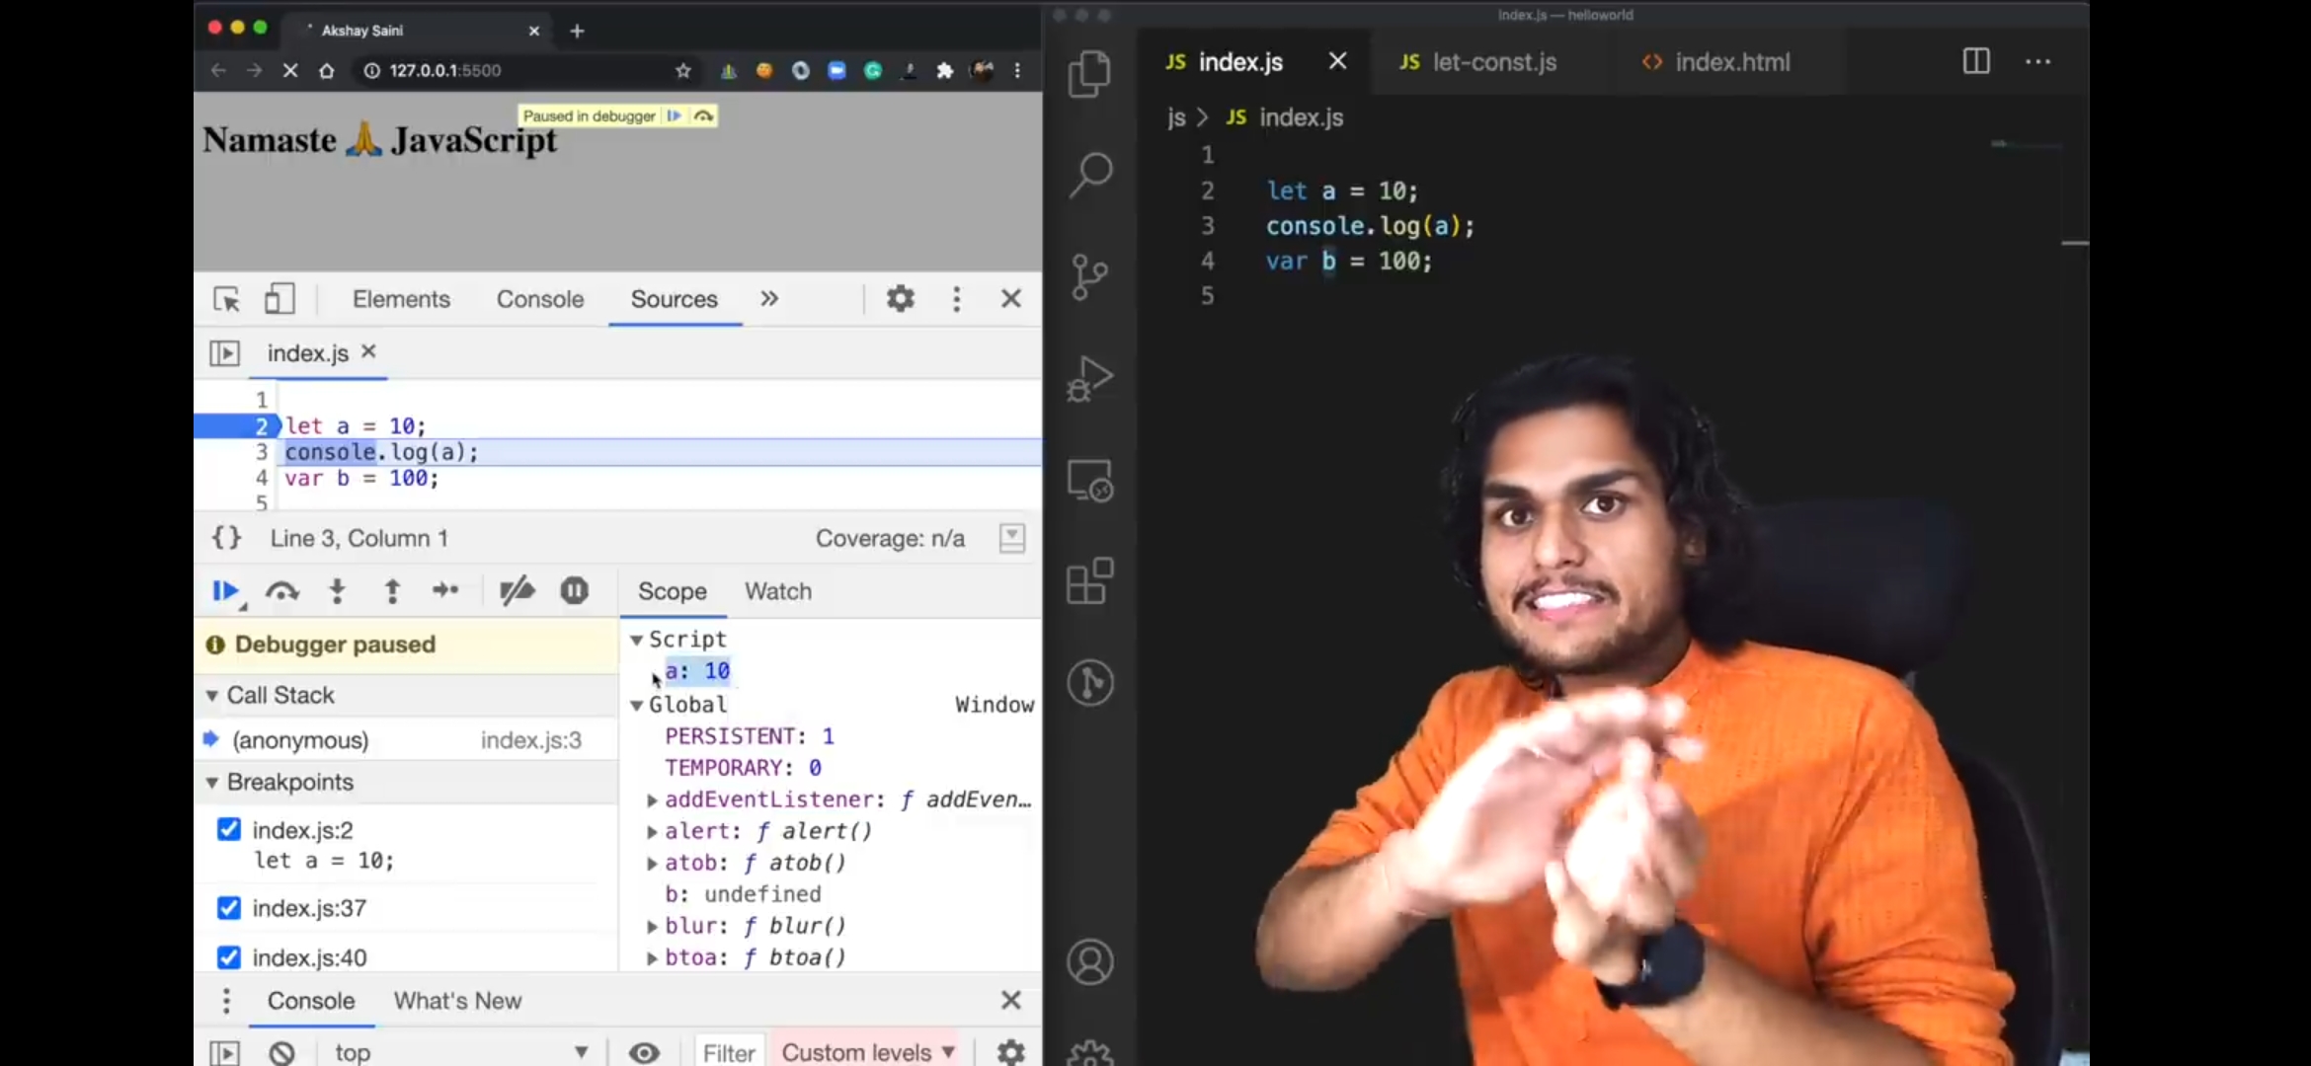Uncheck the index.js:37 breakpoint checkbox

[x=229, y=907]
